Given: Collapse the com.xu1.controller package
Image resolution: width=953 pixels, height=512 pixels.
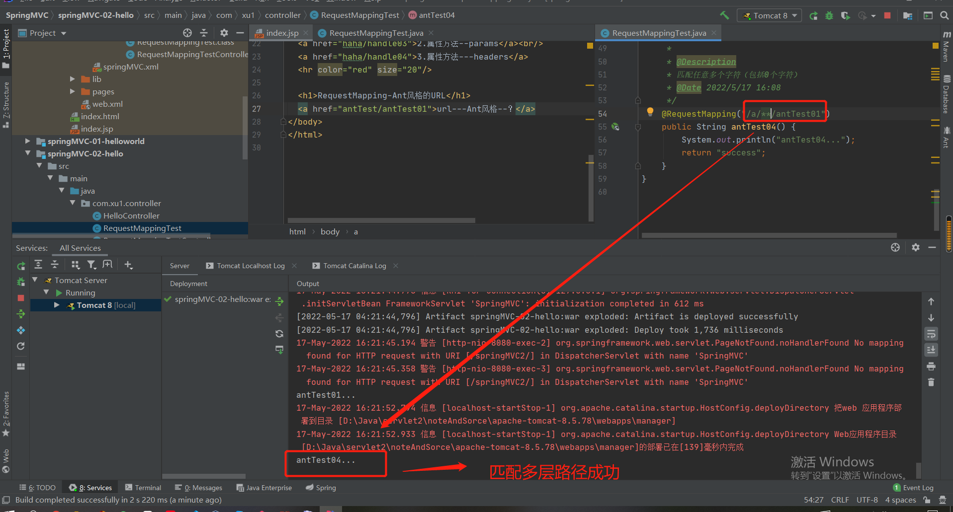Looking at the screenshot, I should click(73, 203).
